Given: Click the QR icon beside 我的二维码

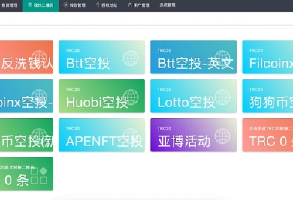Looking at the screenshot, I should coord(30,5).
